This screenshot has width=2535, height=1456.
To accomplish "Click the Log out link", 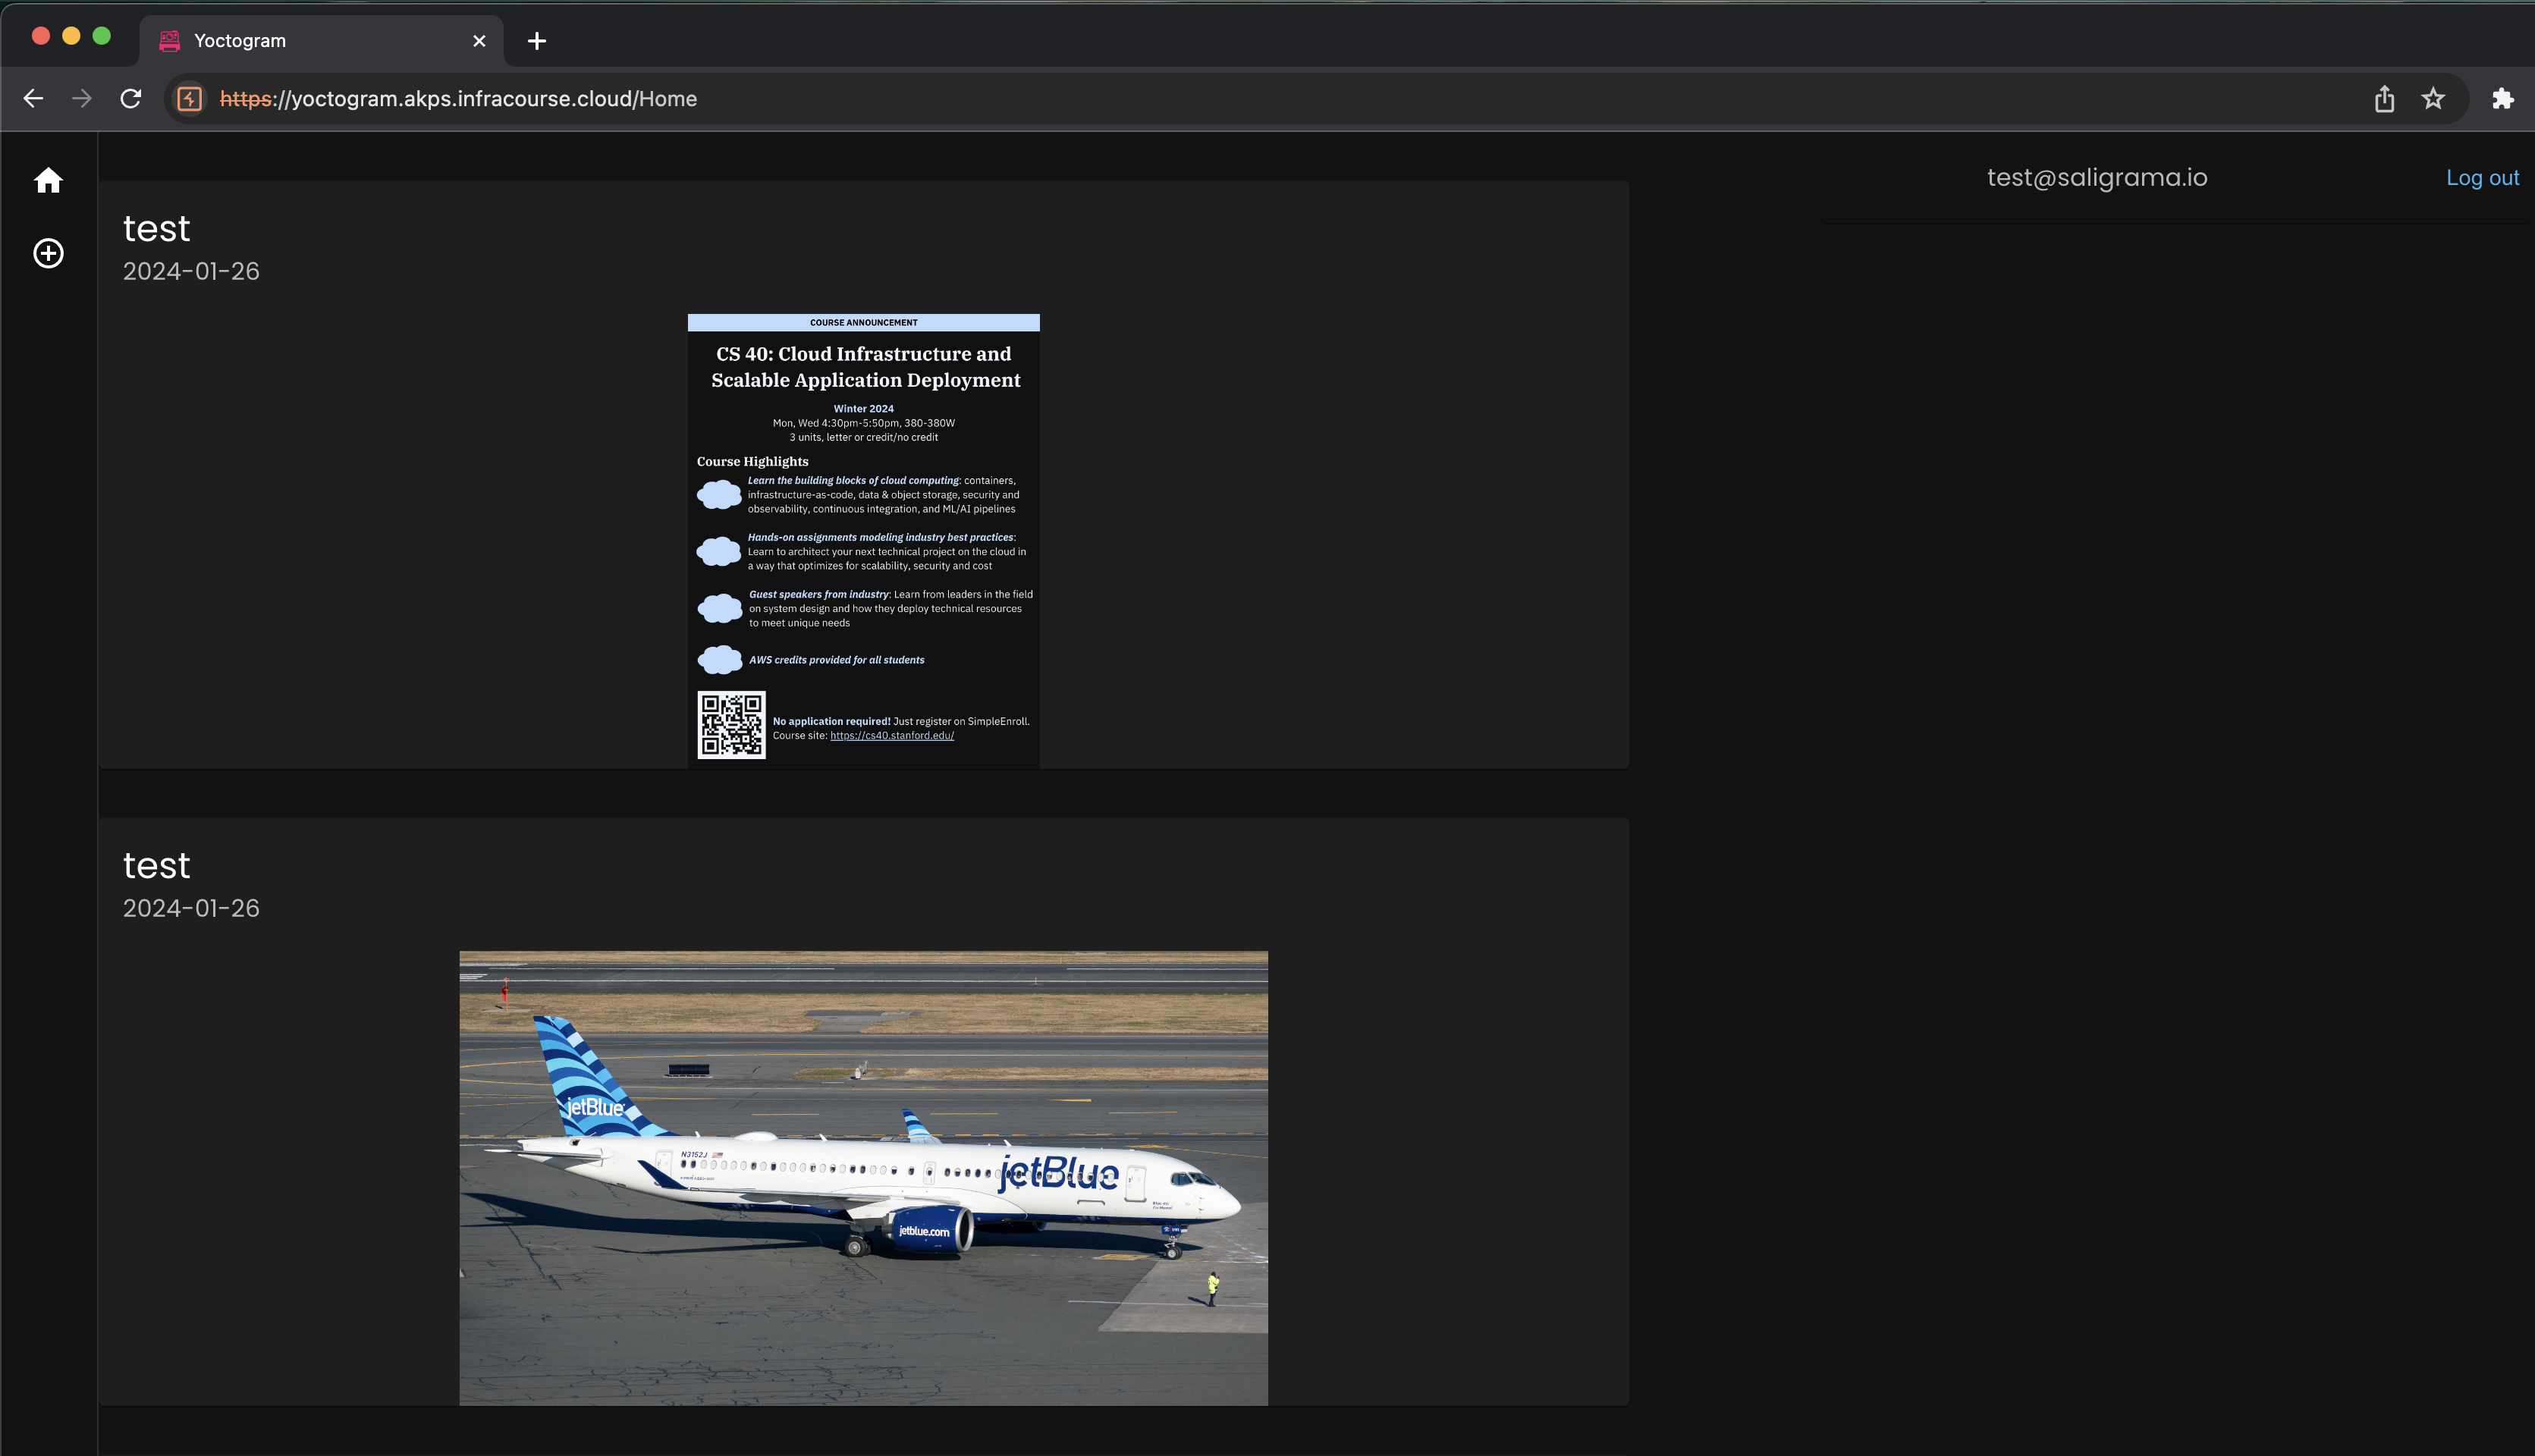I will (x=2482, y=178).
